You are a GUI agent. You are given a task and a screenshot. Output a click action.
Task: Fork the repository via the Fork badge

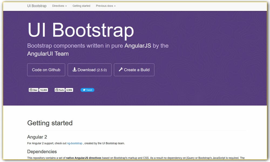[61, 90]
